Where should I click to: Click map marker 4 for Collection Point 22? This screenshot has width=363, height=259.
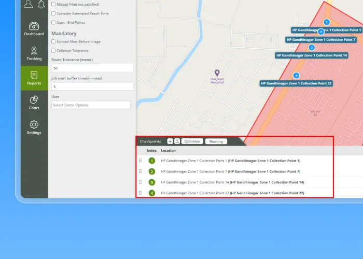296,76
